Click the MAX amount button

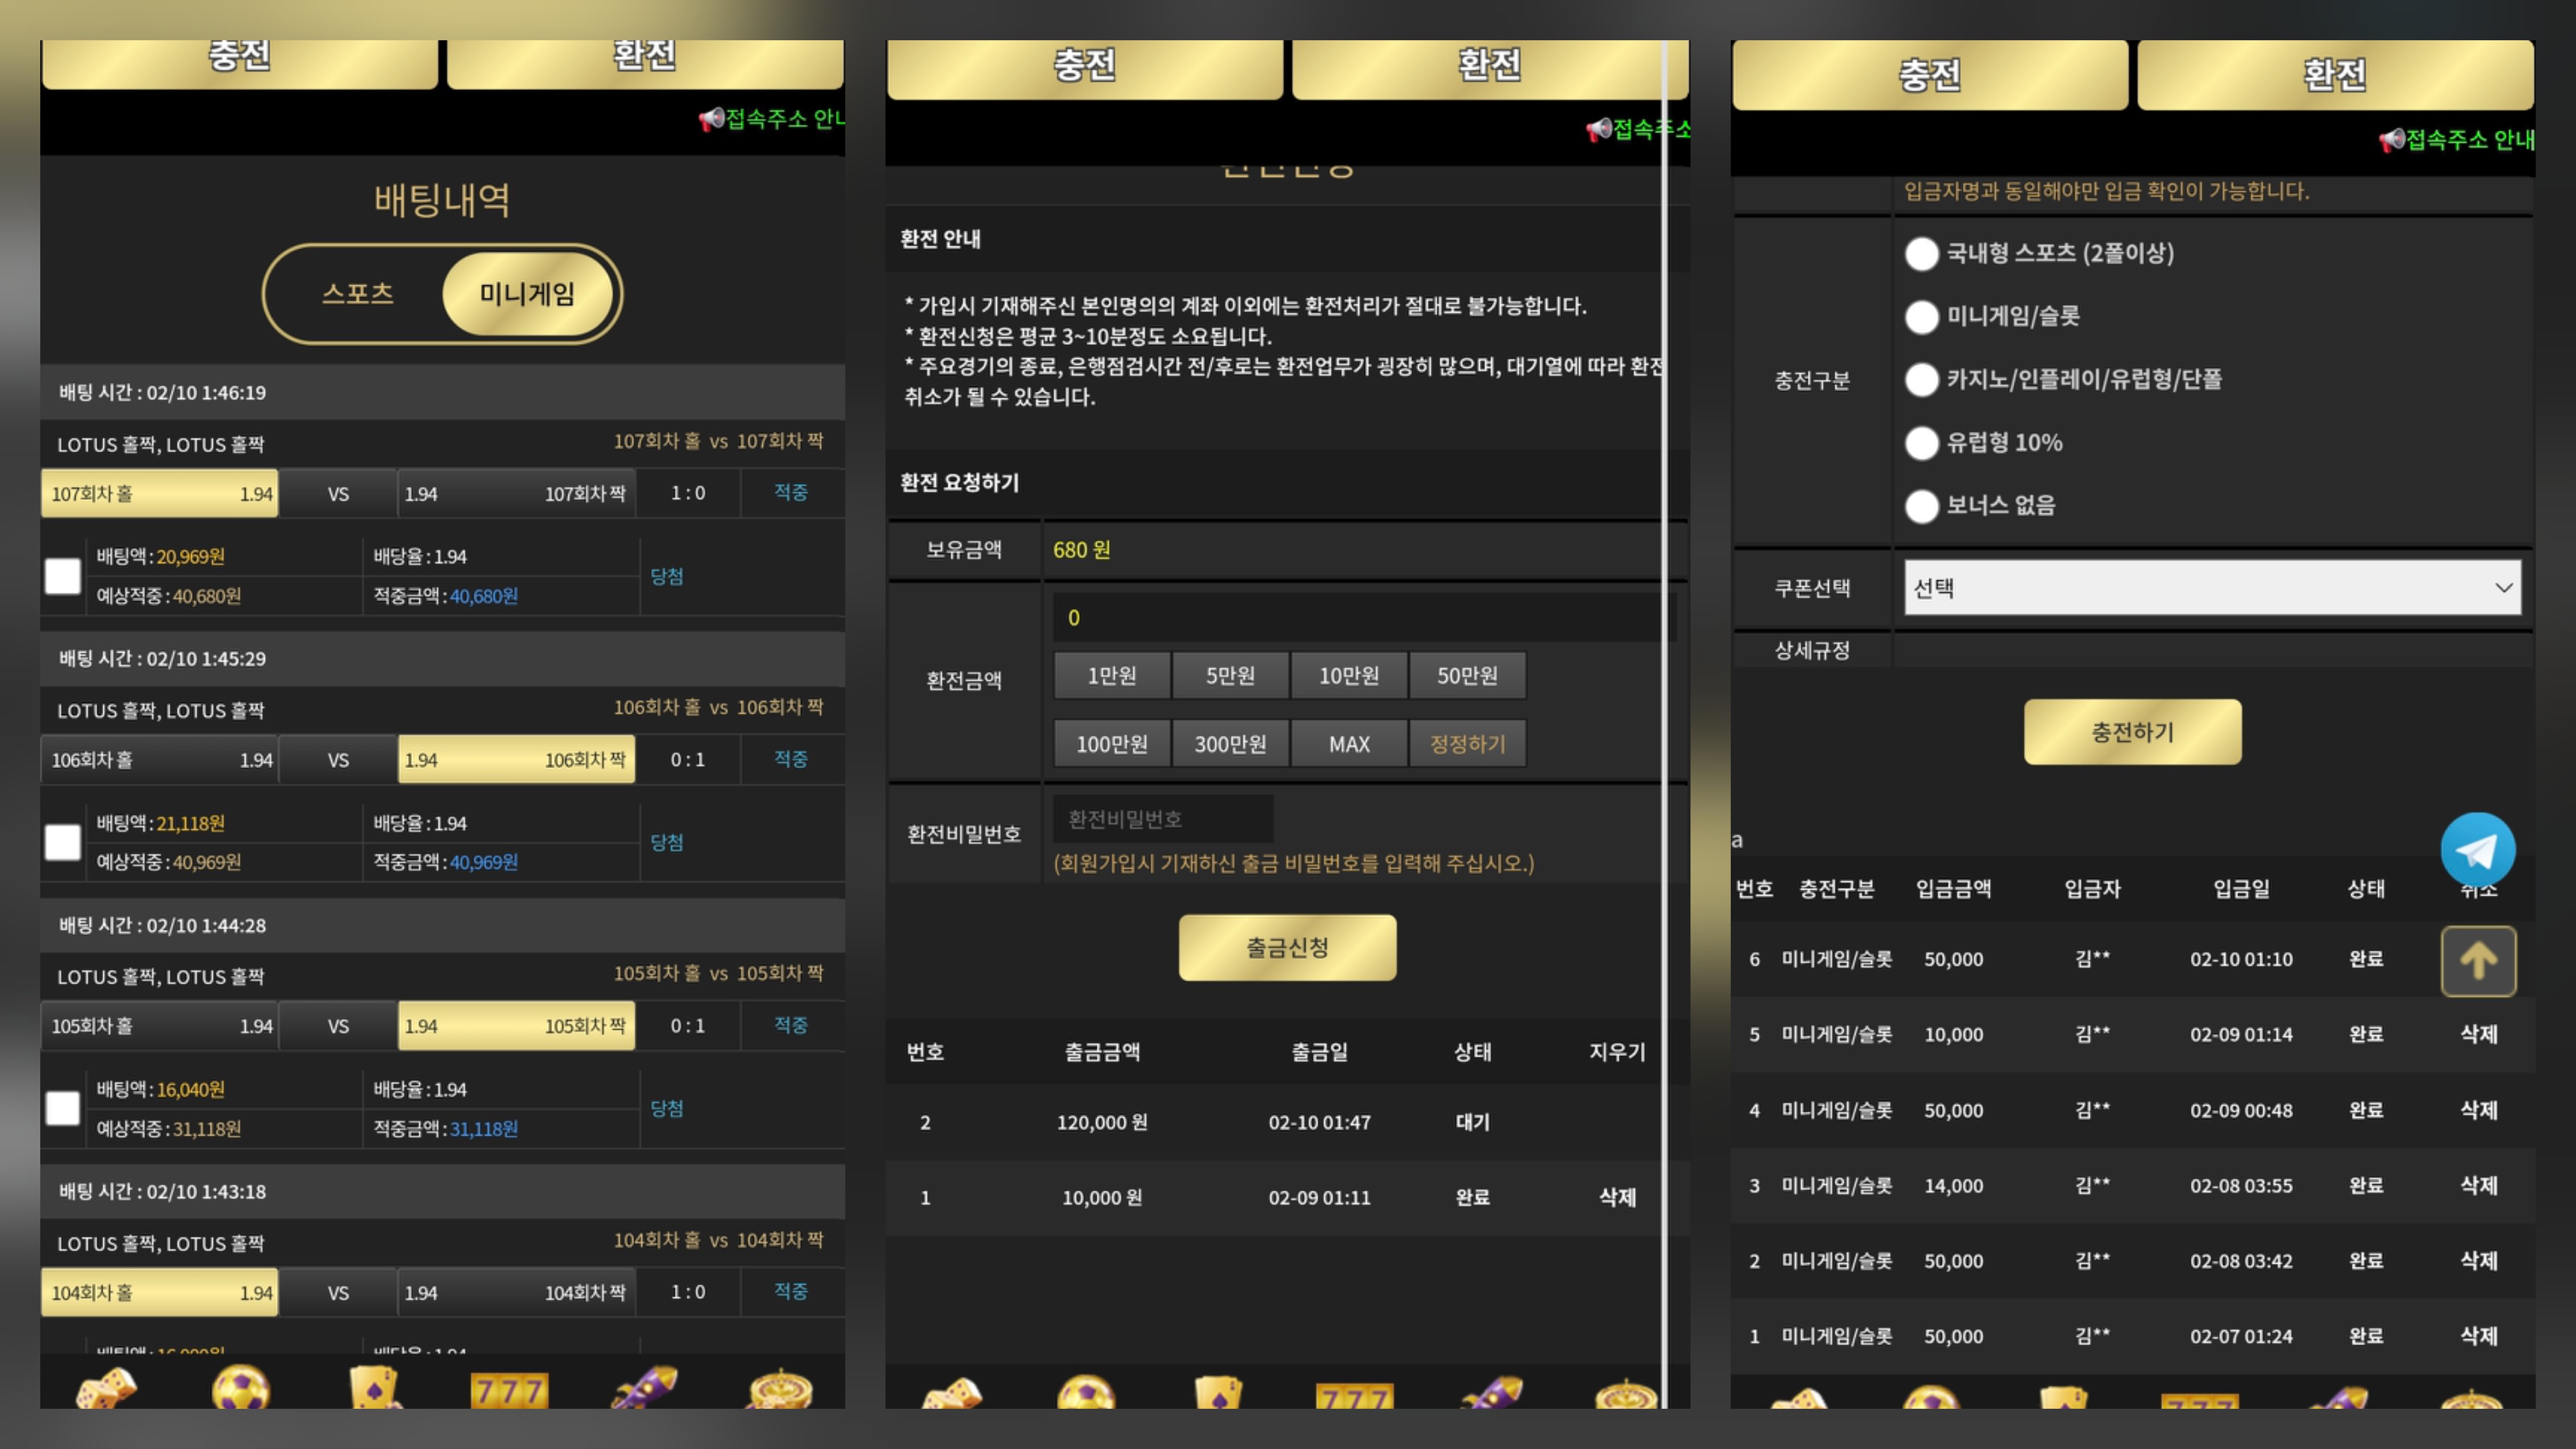[x=1348, y=744]
